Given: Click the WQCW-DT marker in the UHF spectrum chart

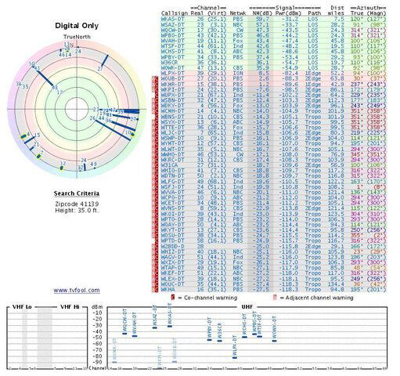Looking at the screenshot, I should pyautogui.click(x=124, y=334).
